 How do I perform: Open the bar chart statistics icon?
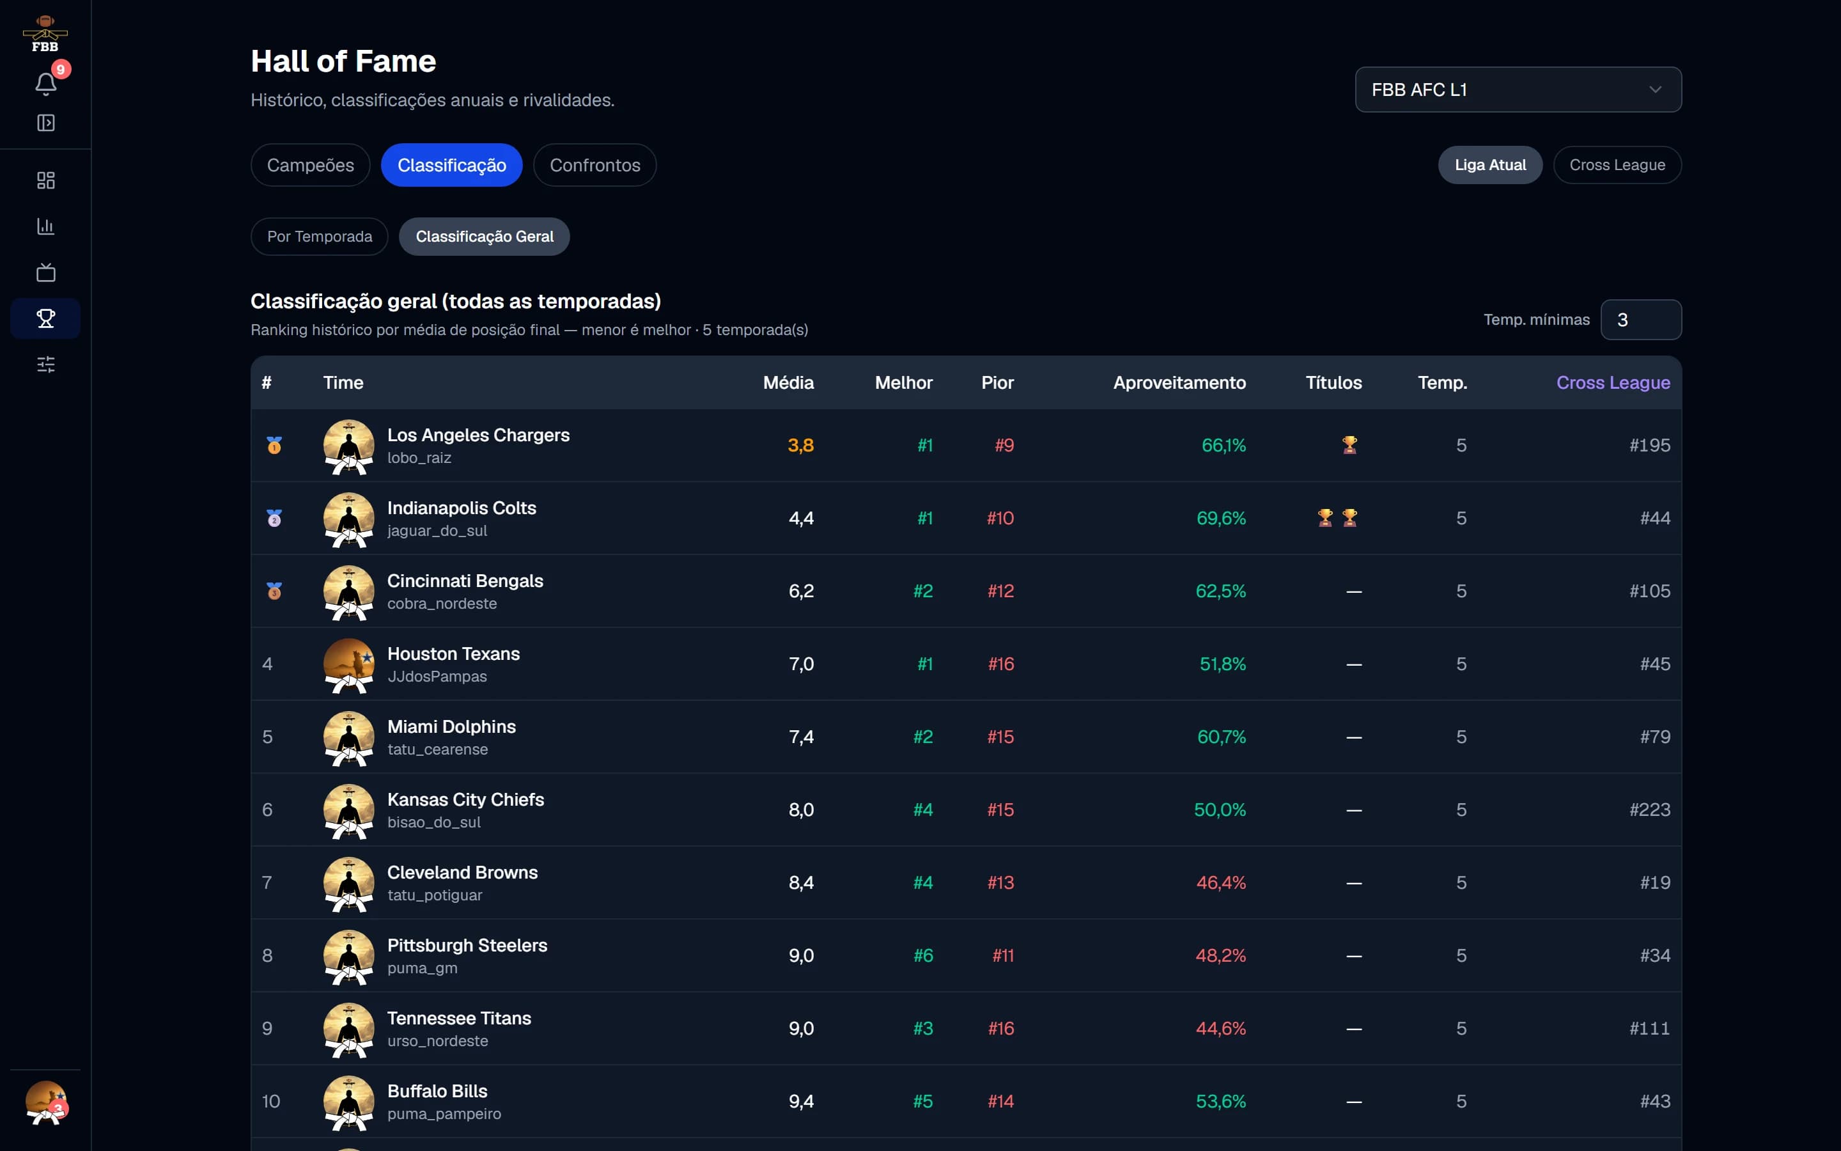(x=45, y=226)
